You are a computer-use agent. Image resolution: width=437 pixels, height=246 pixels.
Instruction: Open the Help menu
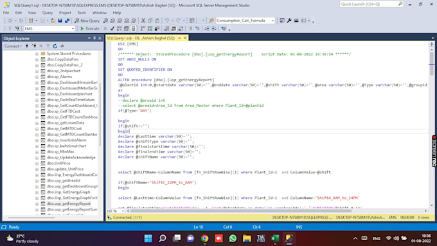(117, 13)
